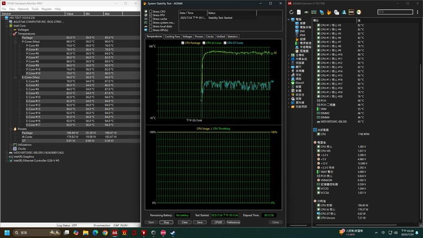This screenshot has height=238, width=423.
Task: Toggle CPU GT Cores graph checkbox
Action: [225, 43]
